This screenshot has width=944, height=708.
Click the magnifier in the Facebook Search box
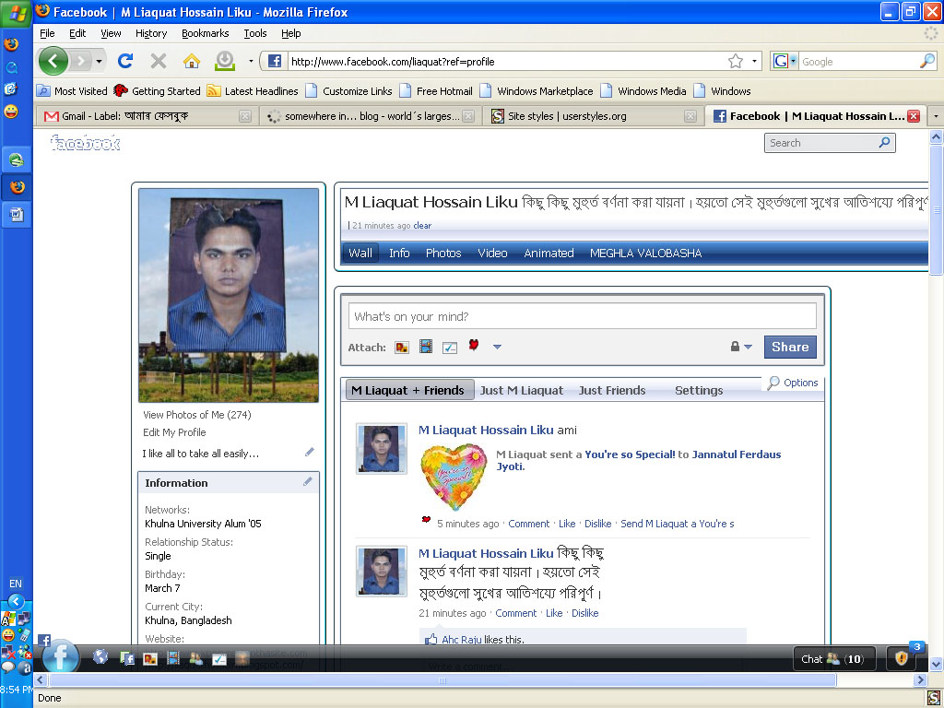point(884,143)
